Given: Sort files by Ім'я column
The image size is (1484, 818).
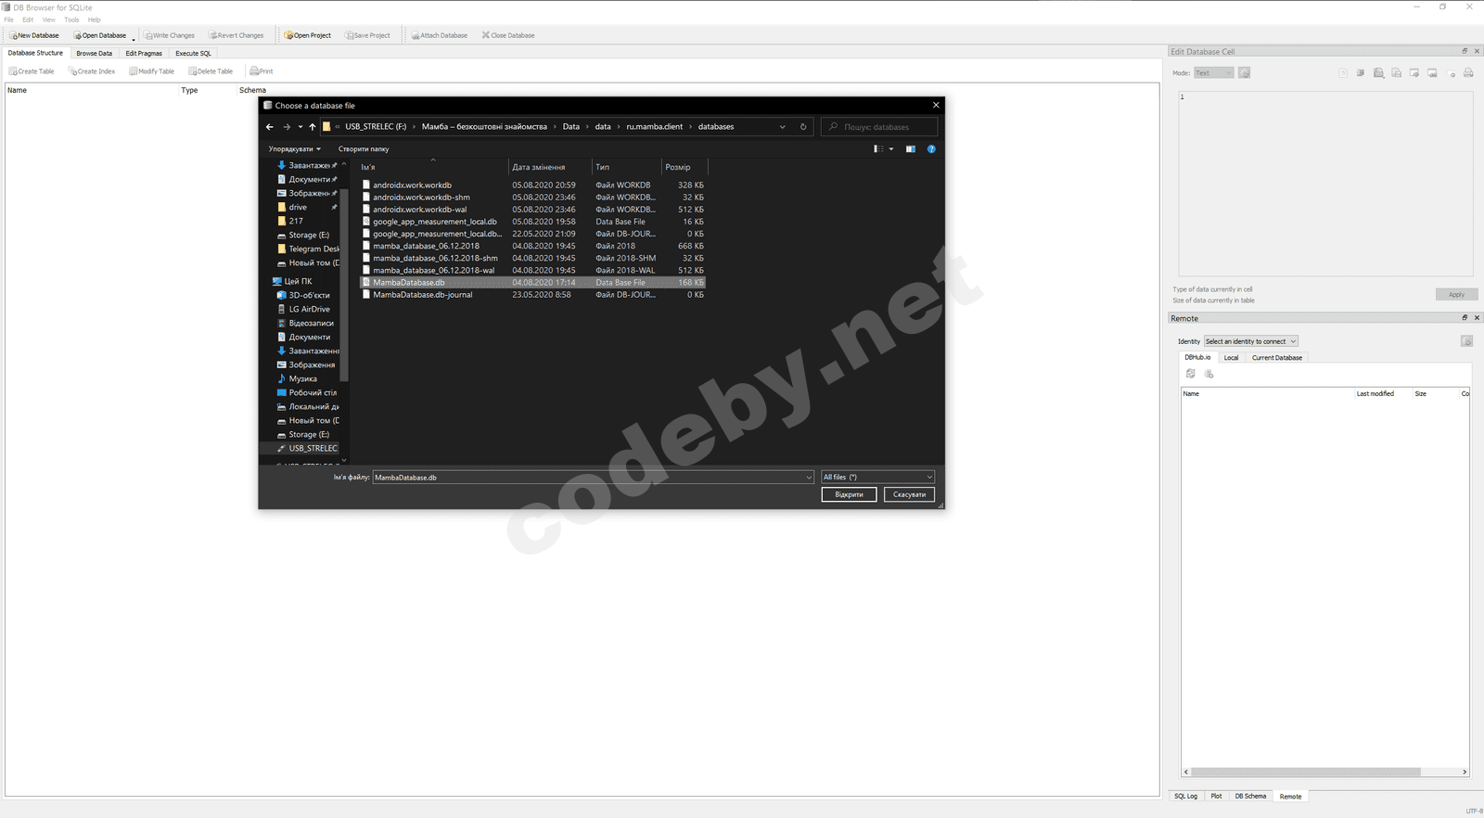Looking at the screenshot, I should point(433,167).
